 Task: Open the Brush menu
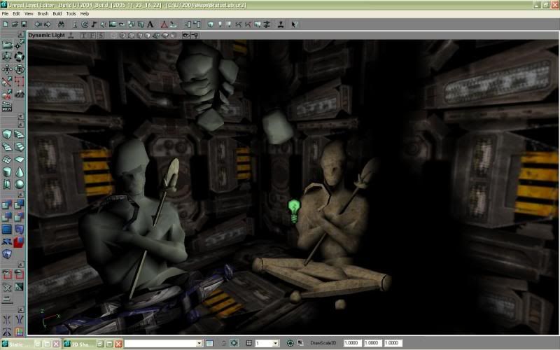pyautogui.click(x=43, y=13)
